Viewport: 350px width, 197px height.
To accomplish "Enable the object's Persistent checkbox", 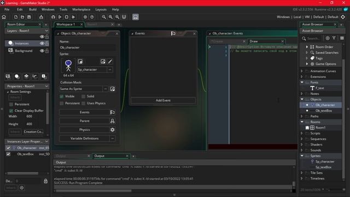I will (62, 103).
